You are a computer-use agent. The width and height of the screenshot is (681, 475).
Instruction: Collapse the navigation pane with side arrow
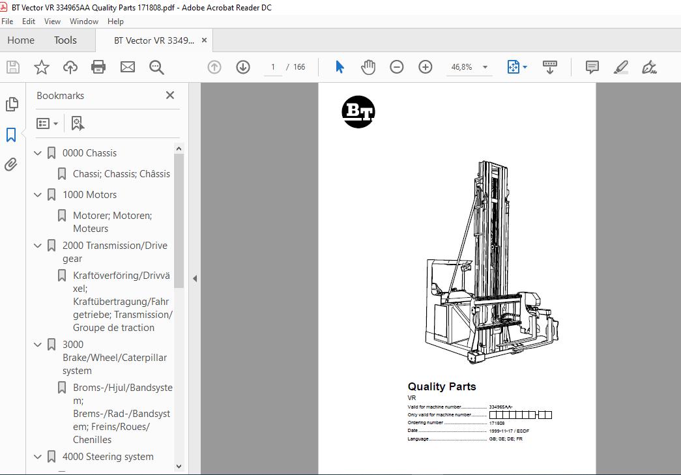[x=195, y=279]
